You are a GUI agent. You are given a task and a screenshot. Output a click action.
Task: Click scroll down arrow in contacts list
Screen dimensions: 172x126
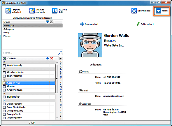tap(57, 118)
